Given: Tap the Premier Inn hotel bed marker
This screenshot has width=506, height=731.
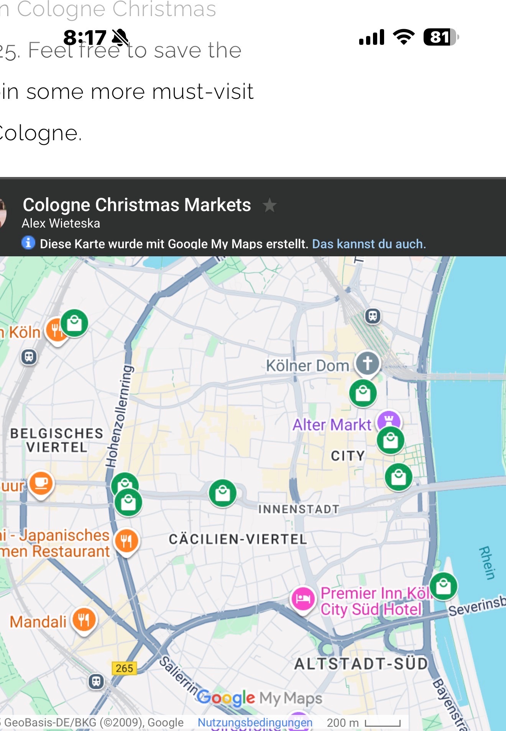Looking at the screenshot, I should pos(303,598).
